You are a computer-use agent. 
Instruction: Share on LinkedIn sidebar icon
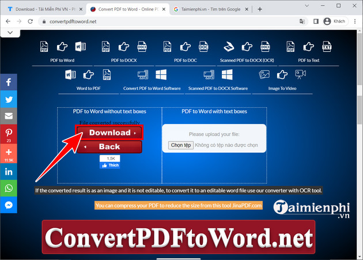tap(9, 172)
